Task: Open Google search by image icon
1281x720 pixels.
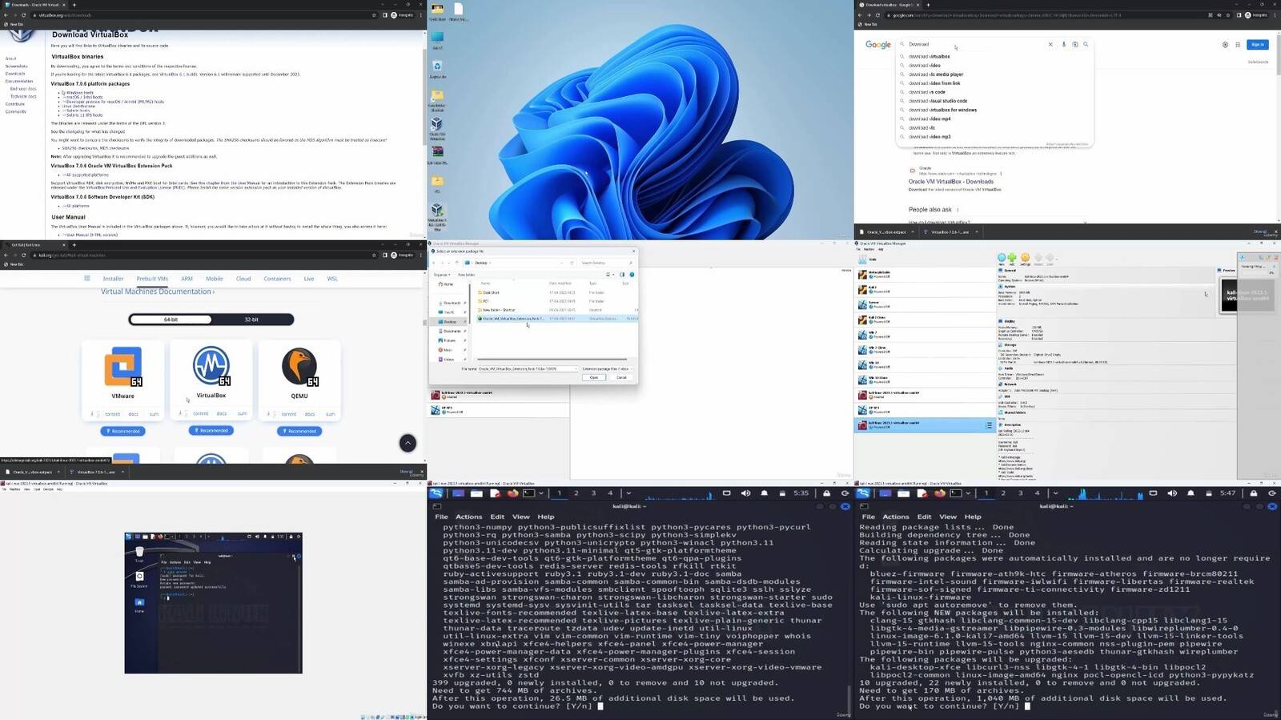Action: coord(1074,45)
